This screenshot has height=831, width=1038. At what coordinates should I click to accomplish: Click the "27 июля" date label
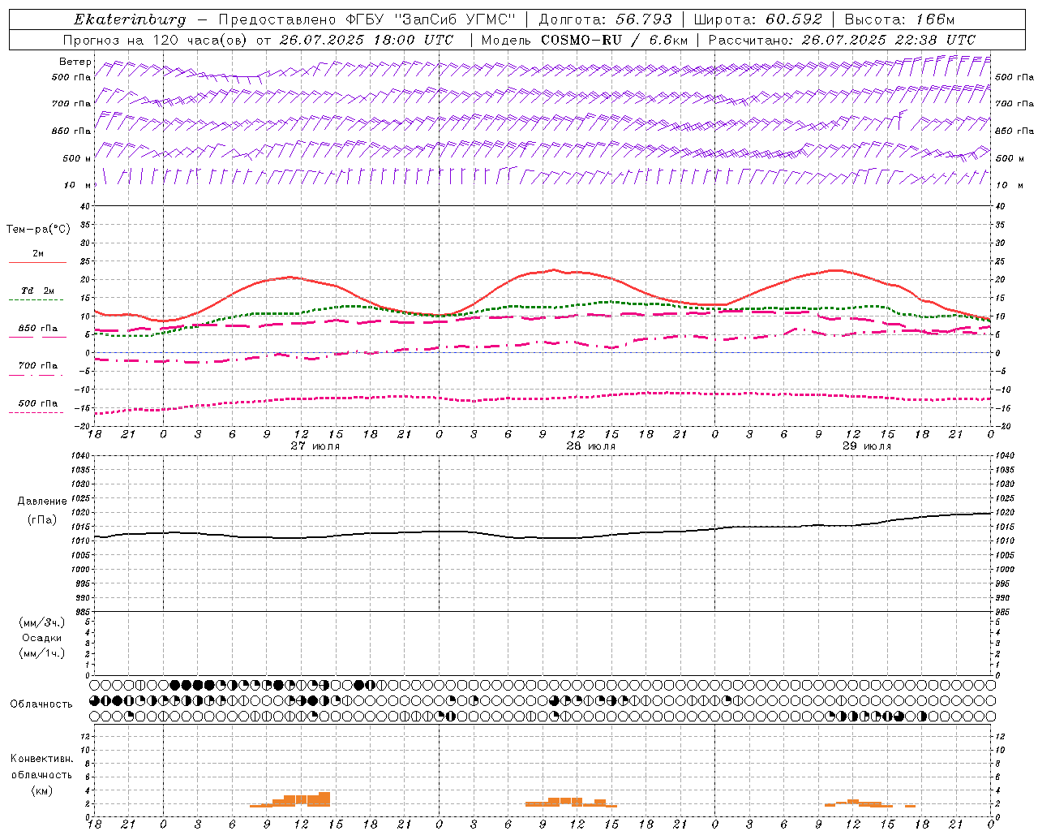coord(315,446)
